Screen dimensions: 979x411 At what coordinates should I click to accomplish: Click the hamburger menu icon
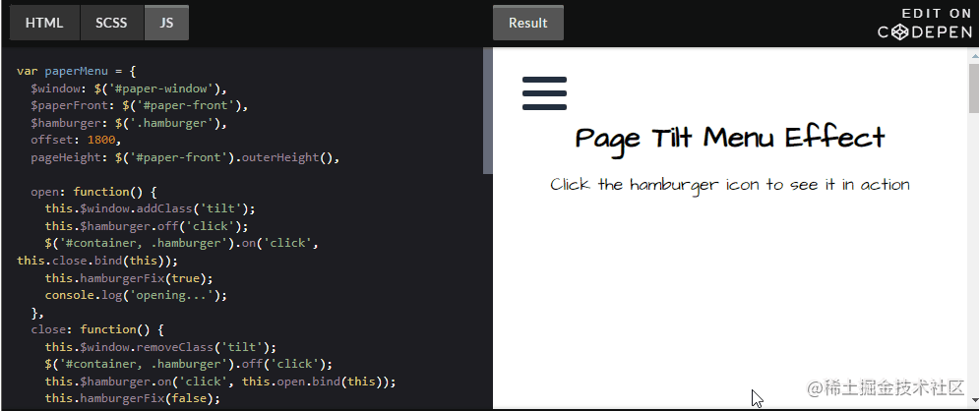(544, 93)
